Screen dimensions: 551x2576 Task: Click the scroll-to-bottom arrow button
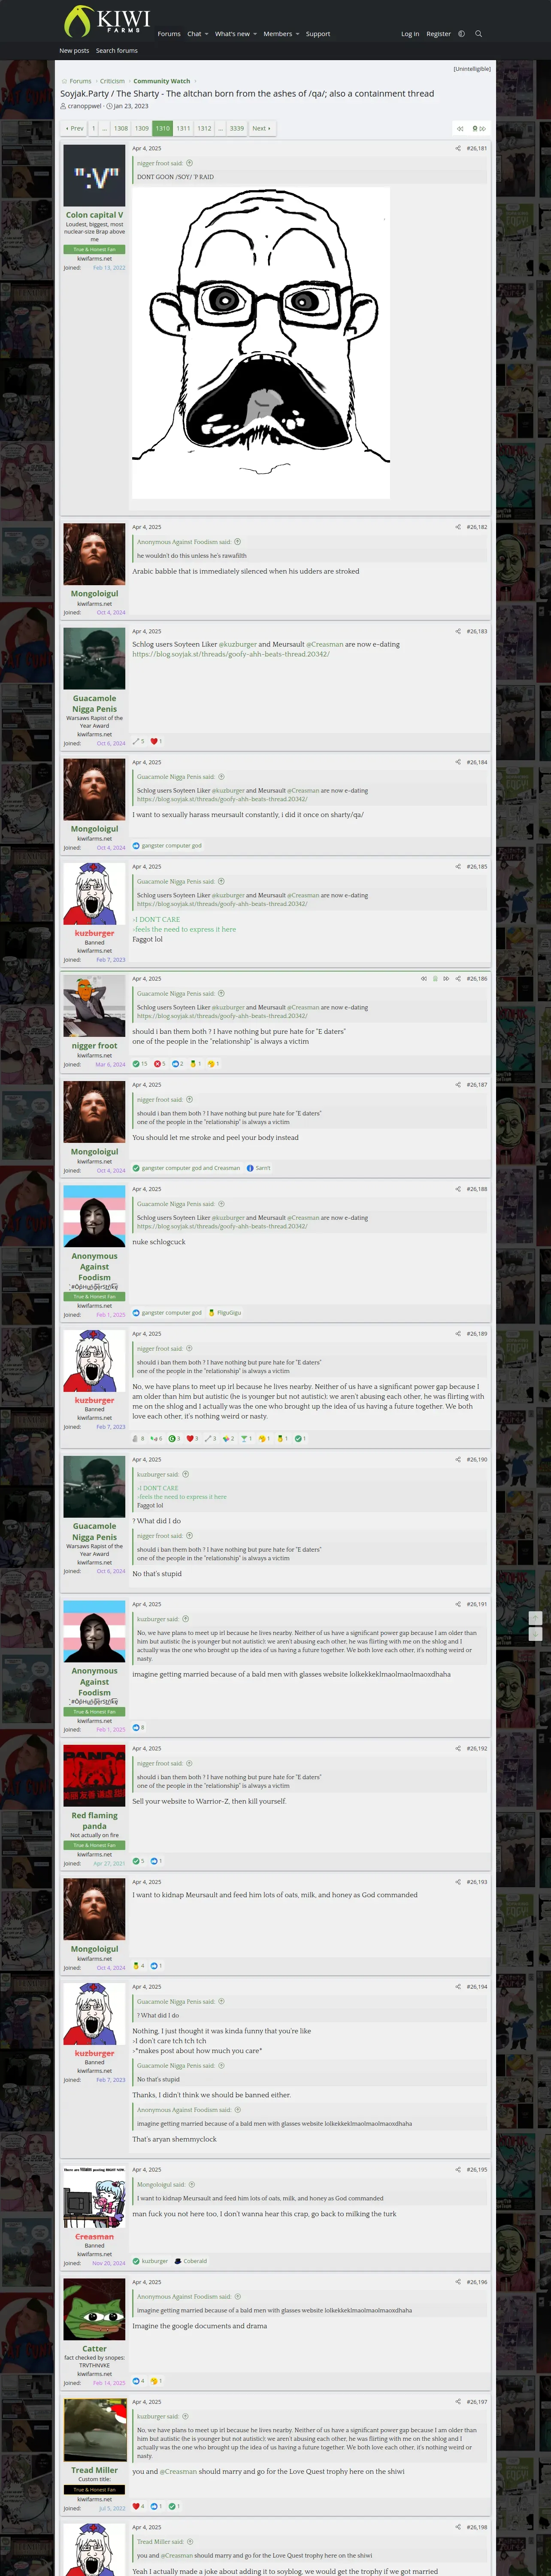pos(535,1633)
